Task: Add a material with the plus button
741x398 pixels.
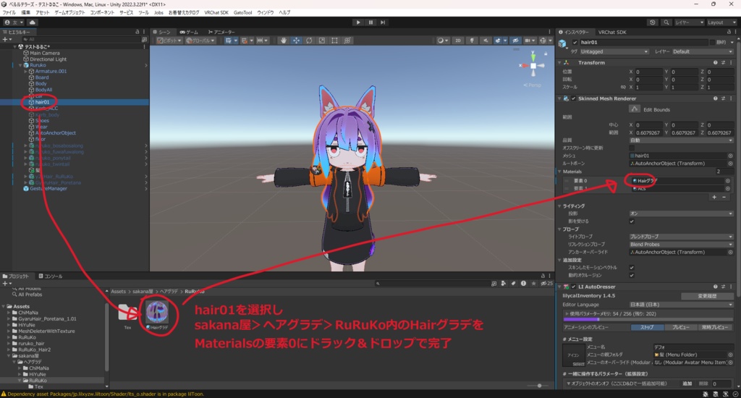Action: 714,197
